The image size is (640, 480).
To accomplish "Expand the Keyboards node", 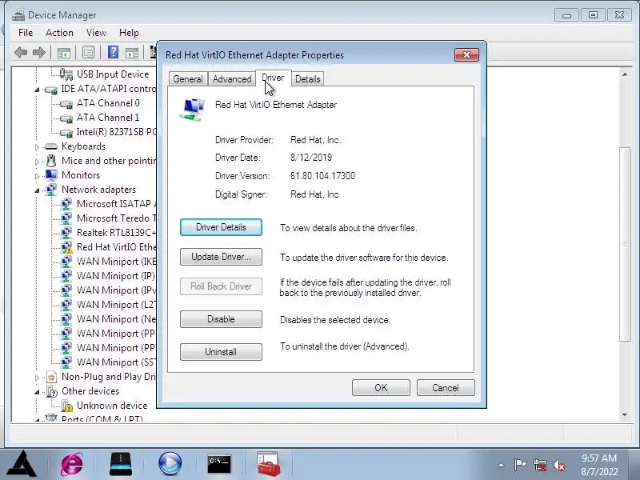I will pos(37,147).
